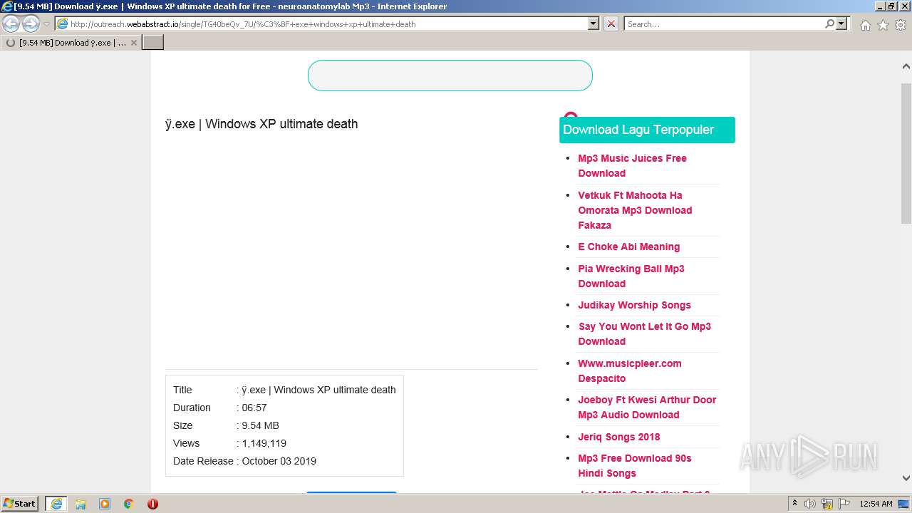Screen dimensions: 912x513
Task: Close the current browser tab
Action: click(x=133, y=43)
